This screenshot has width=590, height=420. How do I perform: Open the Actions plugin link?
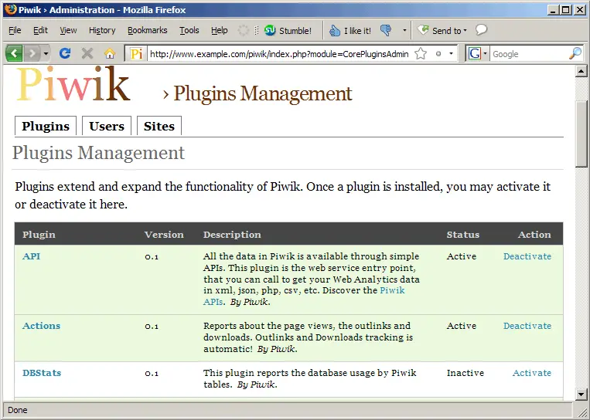(x=42, y=326)
